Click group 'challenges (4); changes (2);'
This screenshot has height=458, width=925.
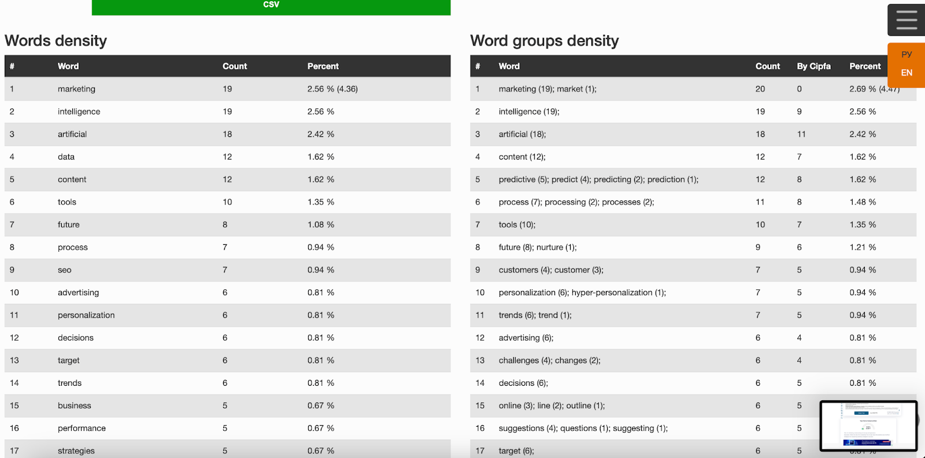pyautogui.click(x=549, y=360)
